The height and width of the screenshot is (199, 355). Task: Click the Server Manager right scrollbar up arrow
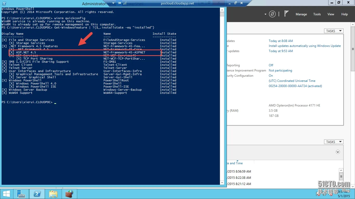[353, 25]
